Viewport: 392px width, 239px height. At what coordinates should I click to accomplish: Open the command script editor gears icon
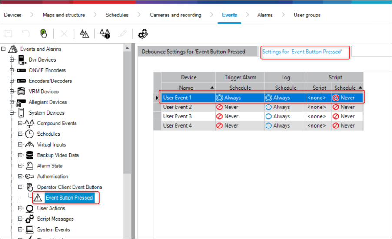pyautogui.click(x=143, y=34)
